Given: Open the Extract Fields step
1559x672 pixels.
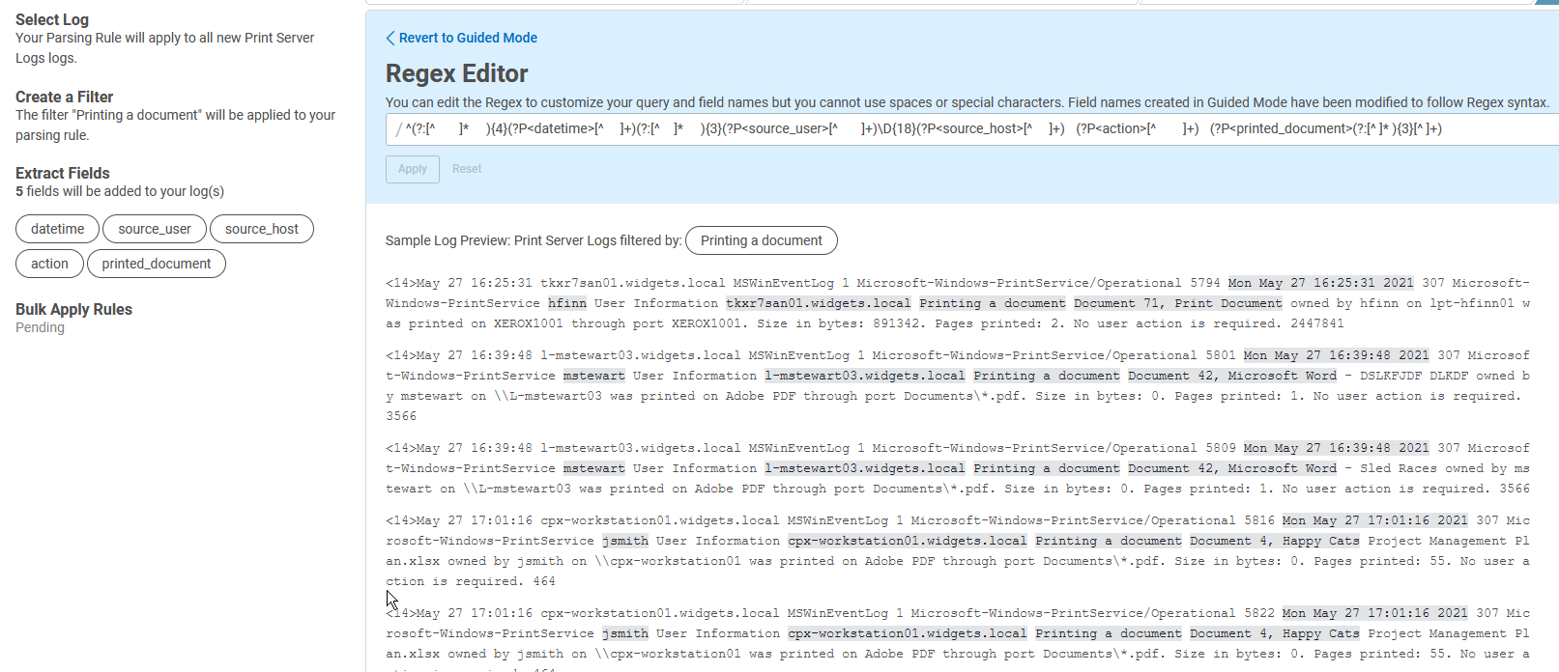Looking at the screenshot, I should [x=63, y=173].
